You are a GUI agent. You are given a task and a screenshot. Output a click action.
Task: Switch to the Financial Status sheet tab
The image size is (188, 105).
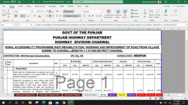click(x=91, y=95)
